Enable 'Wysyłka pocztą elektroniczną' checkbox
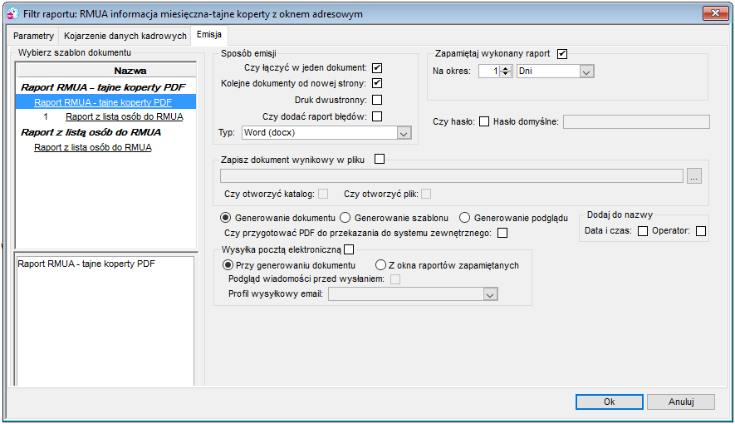Image resolution: width=735 pixels, height=424 pixels. click(x=349, y=249)
